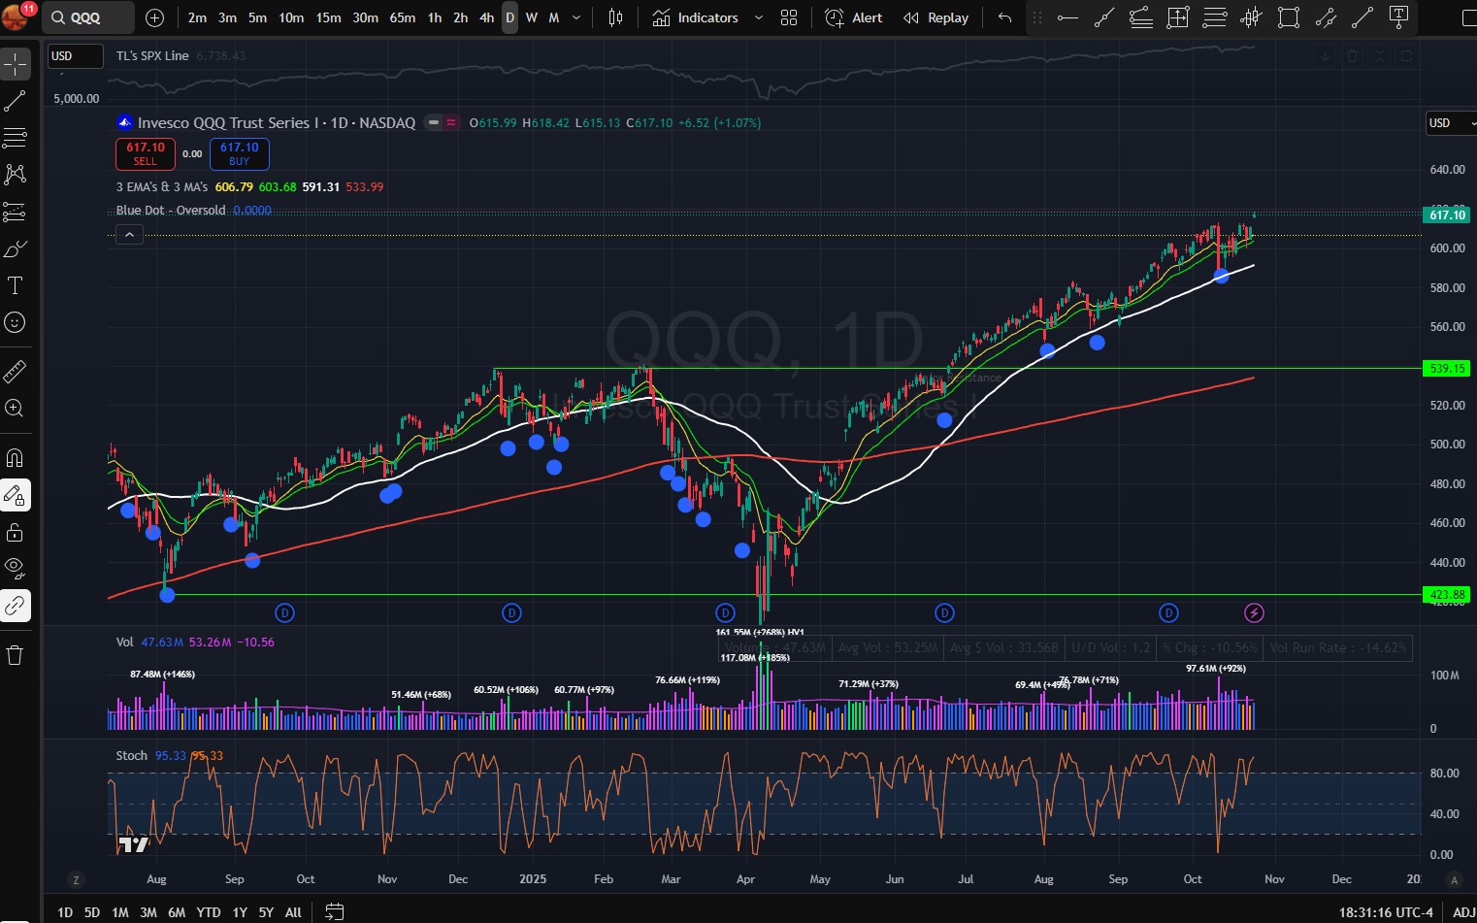Click the purple lightning earnings marker
Screen dimensions: 1477x923
click(1254, 612)
